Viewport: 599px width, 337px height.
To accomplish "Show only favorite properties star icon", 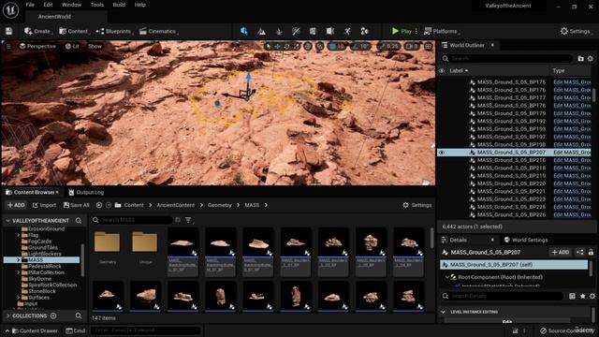I will (x=582, y=296).
